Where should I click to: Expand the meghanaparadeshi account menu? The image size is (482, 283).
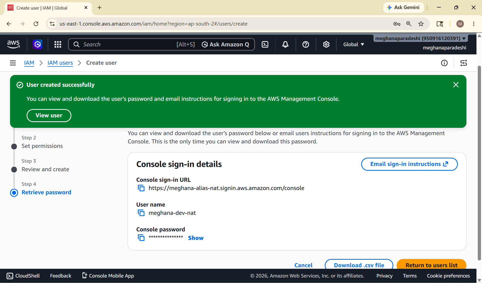(x=420, y=38)
